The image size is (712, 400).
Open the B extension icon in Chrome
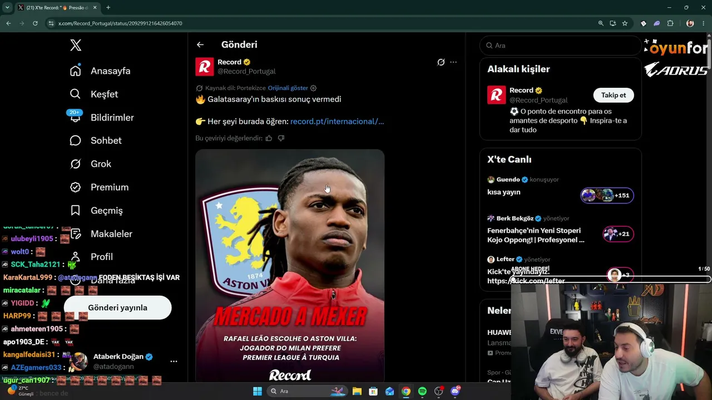(644, 23)
